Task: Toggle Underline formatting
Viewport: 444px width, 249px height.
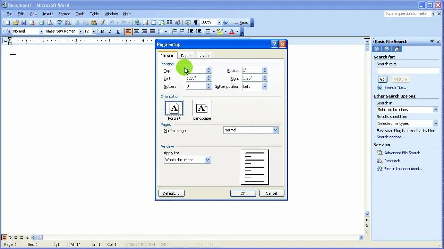Action: (118, 31)
